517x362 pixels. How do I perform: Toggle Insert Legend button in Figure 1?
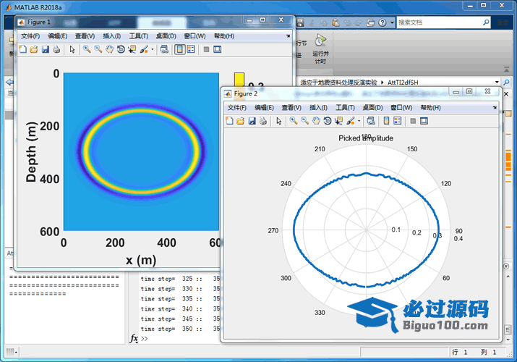[x=191, y=49]
